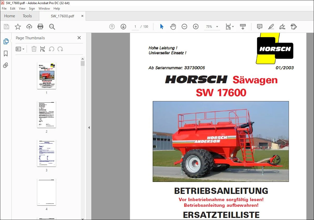Zoom out with the minus icon
The height and width of the screenshot is (220, 314).
184,27
